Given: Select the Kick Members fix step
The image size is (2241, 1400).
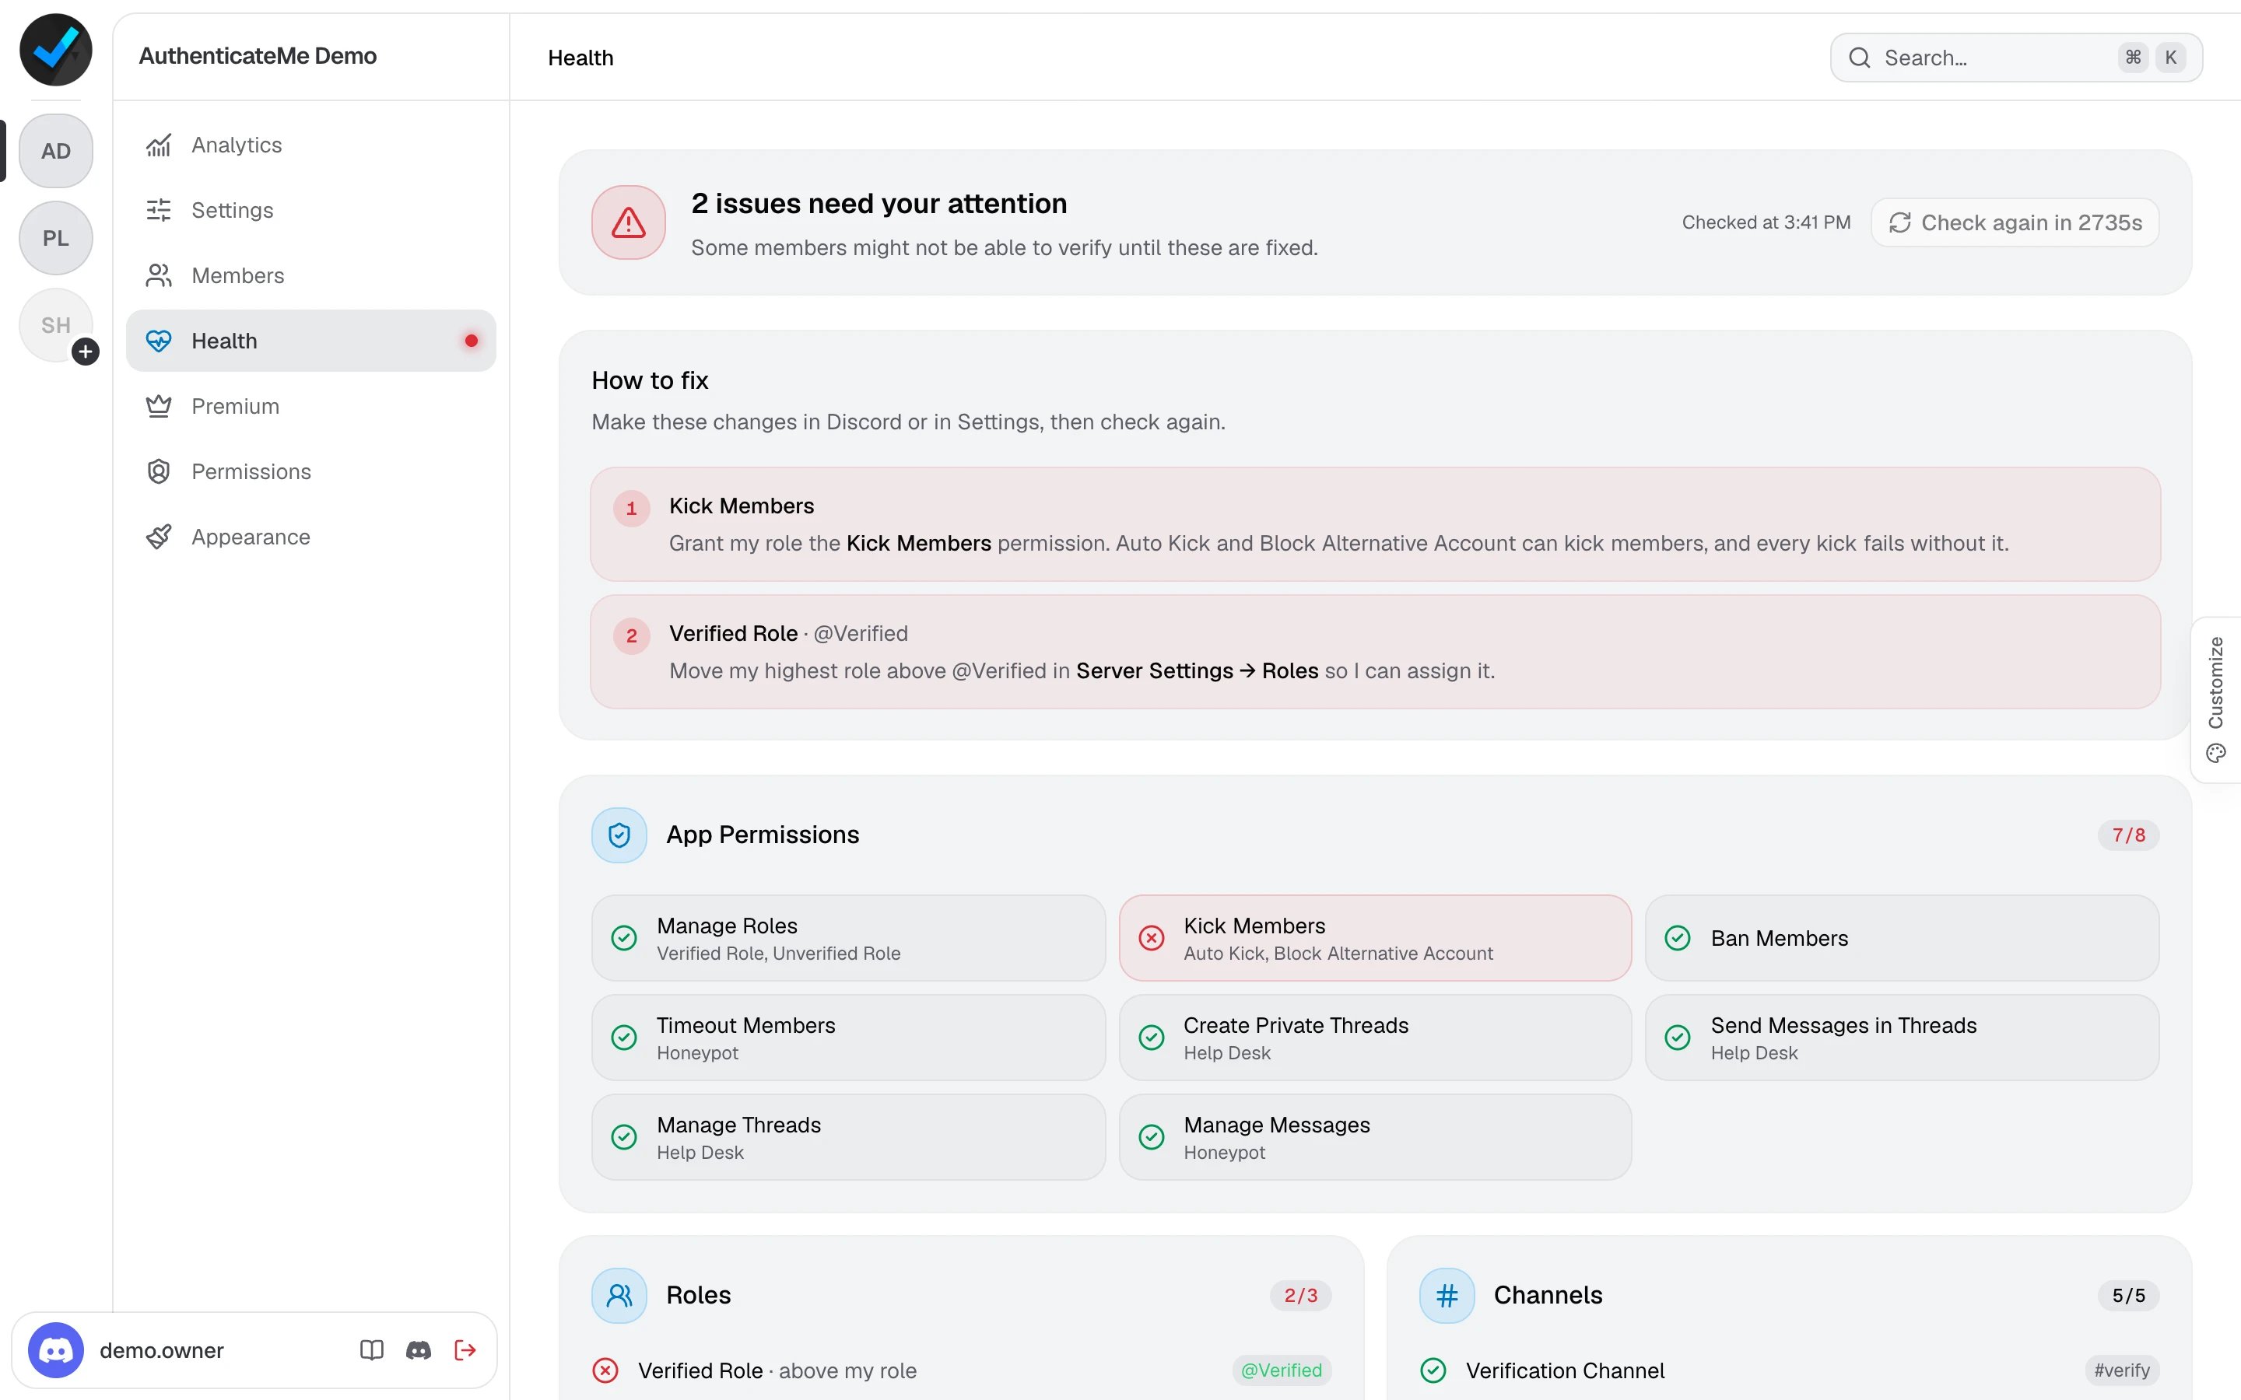Looking at the screenshot, I should pyautogui.click(x=1375, y=524).
